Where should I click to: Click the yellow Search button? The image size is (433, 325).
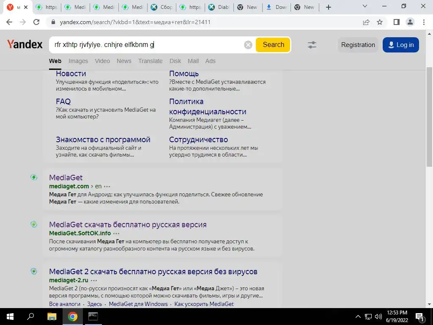point(273,45)
